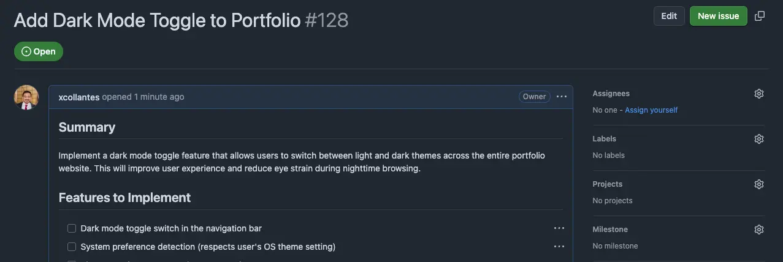Click '1 minute ago' timestamp

tap(159, 97)
